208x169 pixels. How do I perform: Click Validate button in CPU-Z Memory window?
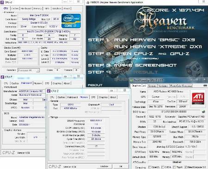104,167
